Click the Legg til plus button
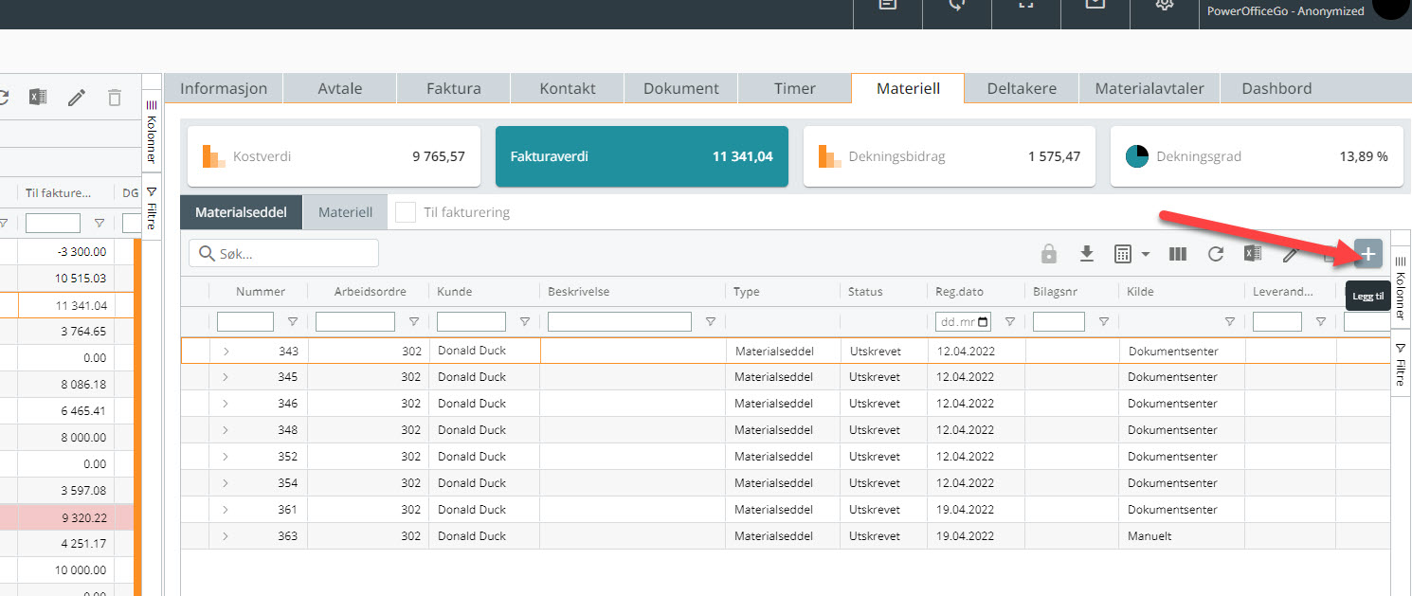This screenshot has width=1412, height=596. pos(1368,254)
